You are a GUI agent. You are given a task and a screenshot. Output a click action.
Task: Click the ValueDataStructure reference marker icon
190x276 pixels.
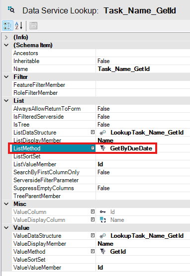point(93,235)
